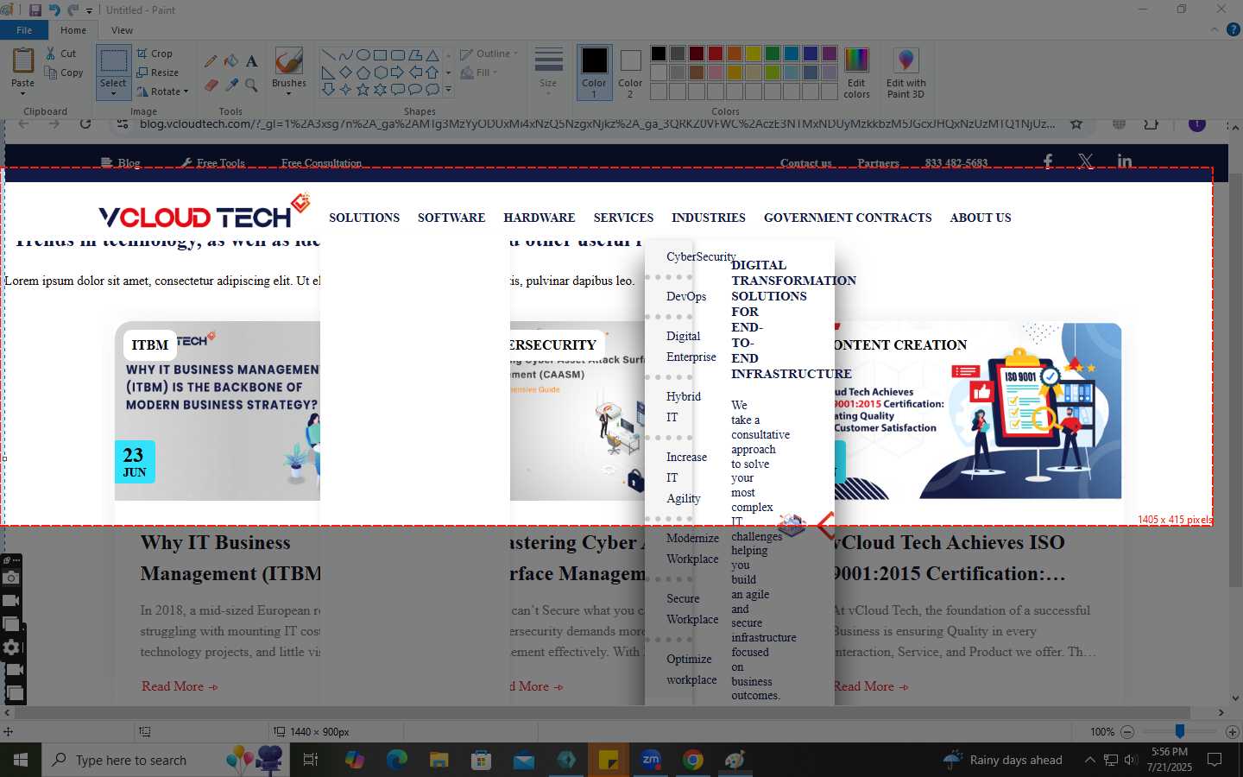The height and width of the screenshot is (777, 1243).
Task: Click the vertical scrollbar down arrow
Action: pos(1234,698)
